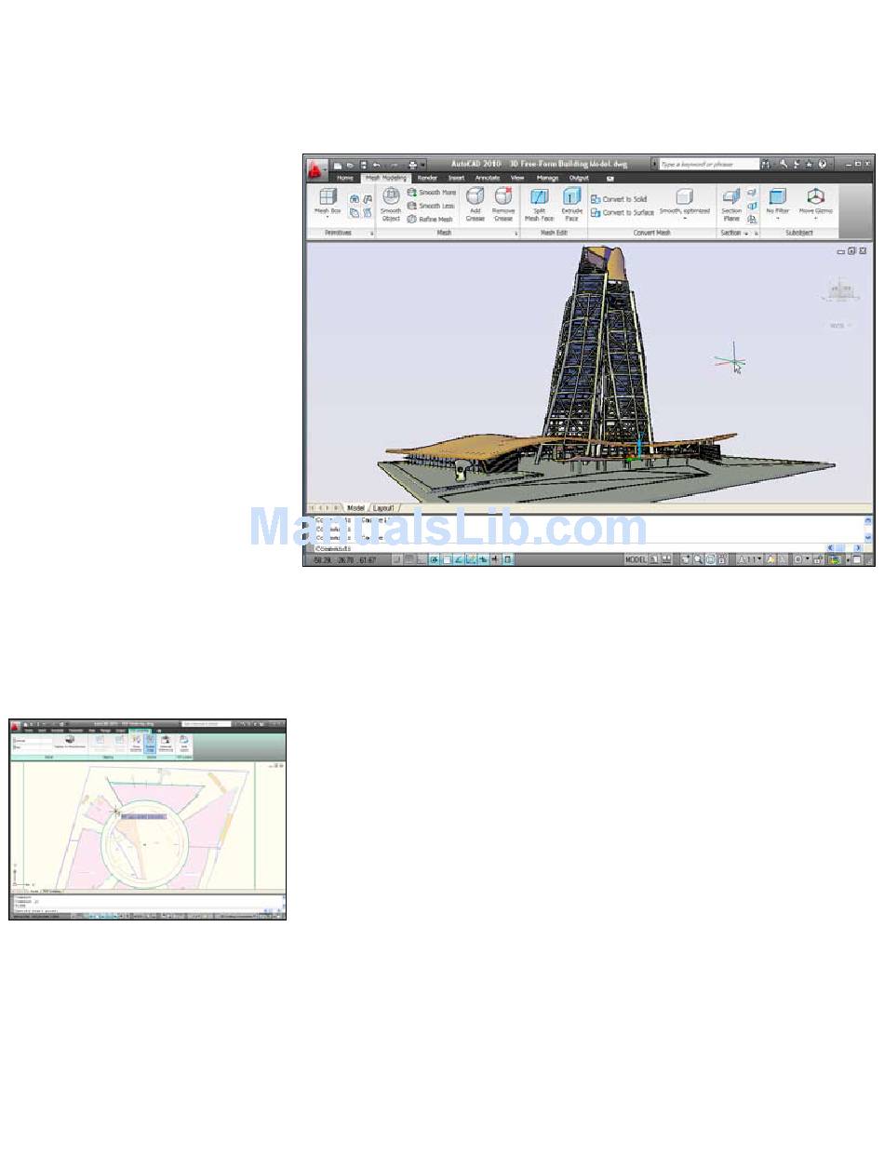Toggle Quick Properties in the status bar
Image resolution: width=884 pixels, height=1155 pixels.
click(x=506, y=561)
